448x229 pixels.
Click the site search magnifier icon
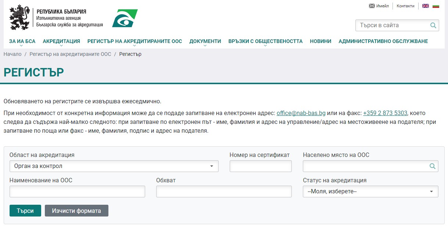point(433,25)
